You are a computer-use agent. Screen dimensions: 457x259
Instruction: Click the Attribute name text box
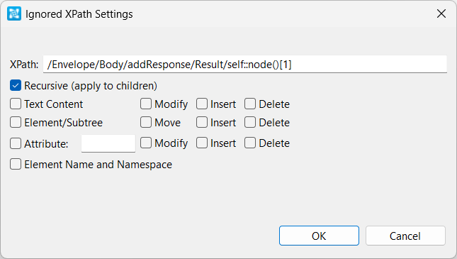[x=108, y=143]
